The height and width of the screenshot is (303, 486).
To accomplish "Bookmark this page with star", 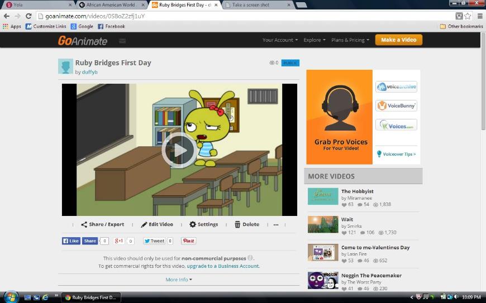I will click(468, 16).
